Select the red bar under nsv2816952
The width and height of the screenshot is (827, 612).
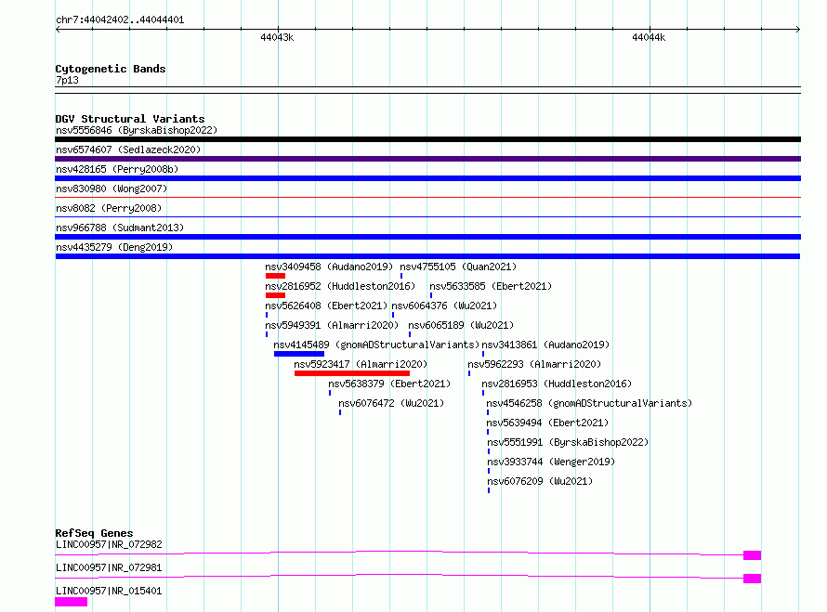click(x=275, y=295)
